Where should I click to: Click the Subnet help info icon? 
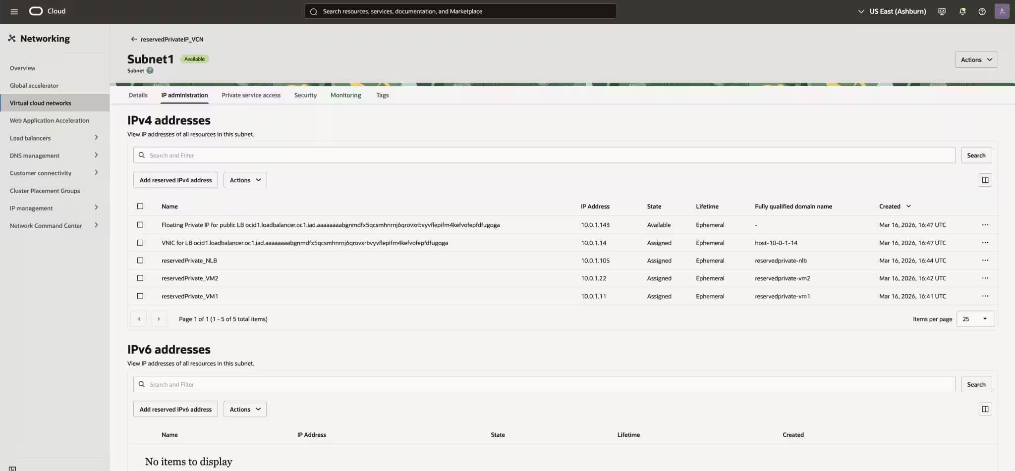point(150,71)
